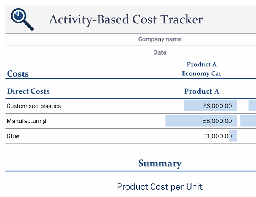Select the Product A column header beside Direct Costs
This screenshot has height=197, width=256.
201,91
